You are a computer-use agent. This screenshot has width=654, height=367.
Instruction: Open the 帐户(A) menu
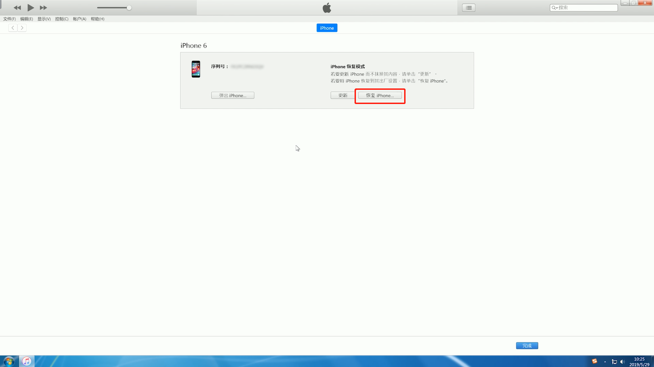(x=79, y=19)
